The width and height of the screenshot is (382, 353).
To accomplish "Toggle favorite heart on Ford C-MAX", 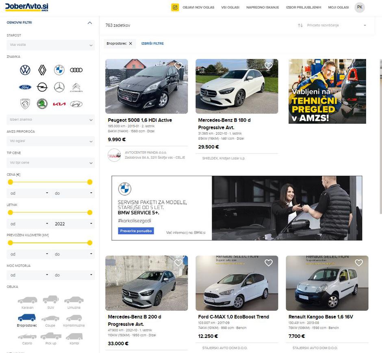I will coord(268,263).
